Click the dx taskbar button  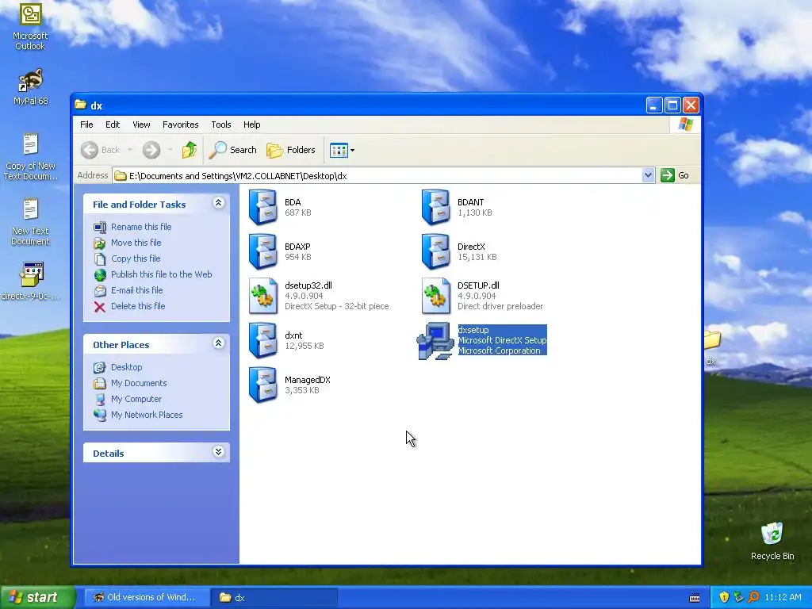274,597
